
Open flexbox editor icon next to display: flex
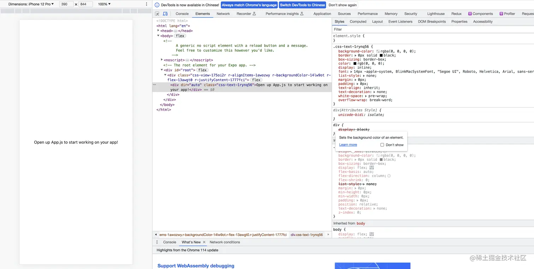[372, 168]
